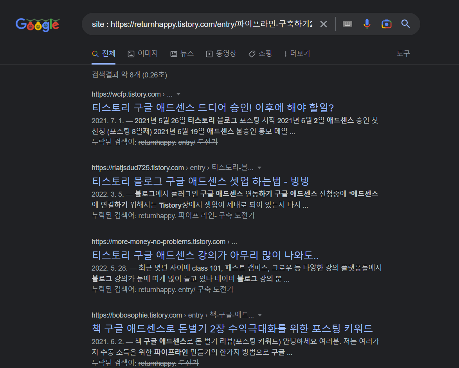Select the 전체 tab

click(104, 54)
